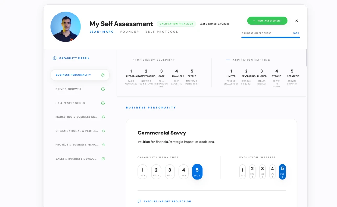Click aspiration level 4 Strong
The width and height of the screenshot is (337, 207).
[x=277, y=78]
